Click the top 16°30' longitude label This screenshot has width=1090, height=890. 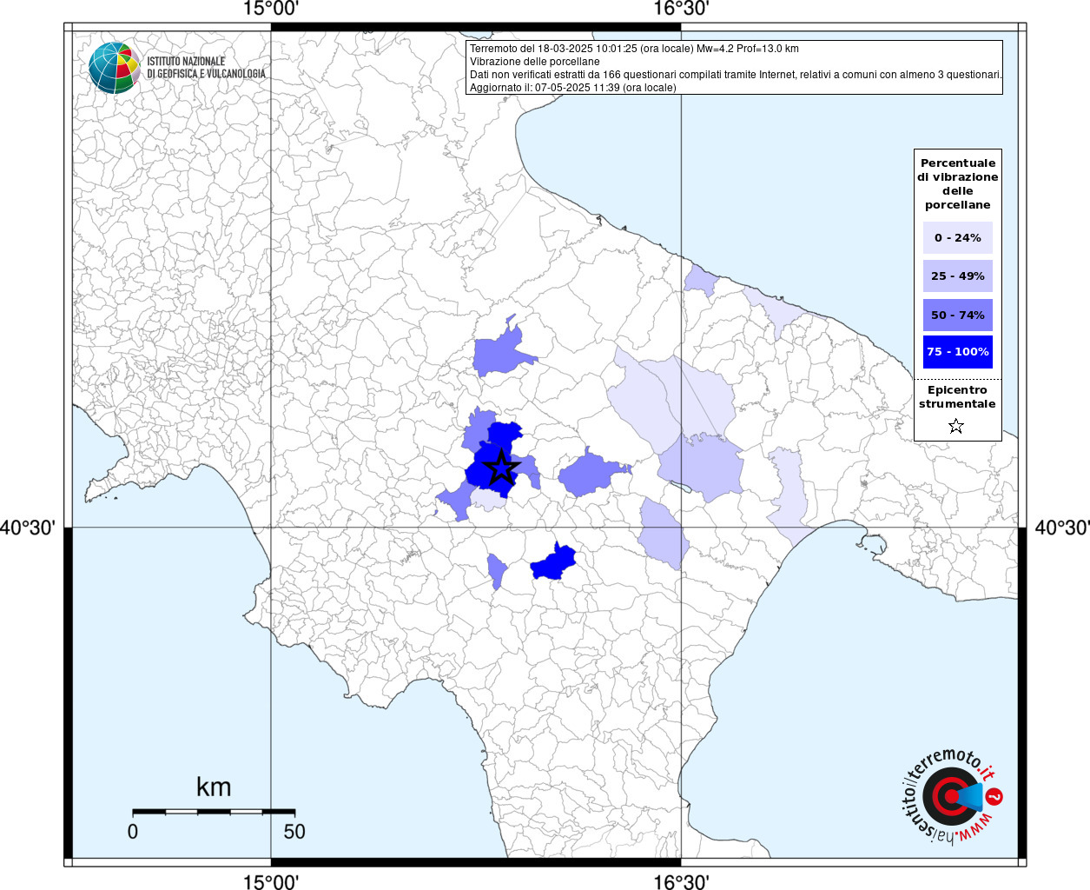(681, 10)
